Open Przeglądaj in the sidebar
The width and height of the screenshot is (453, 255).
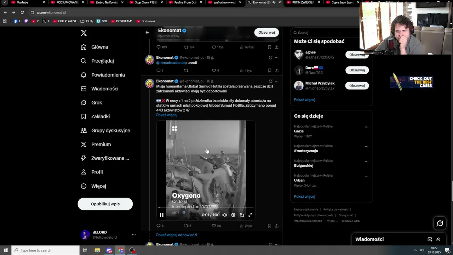[x=97, y=61]
